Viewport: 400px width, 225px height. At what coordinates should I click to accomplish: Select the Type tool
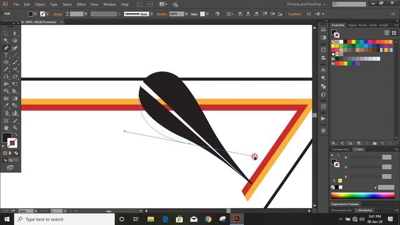[x=6, y=55]
